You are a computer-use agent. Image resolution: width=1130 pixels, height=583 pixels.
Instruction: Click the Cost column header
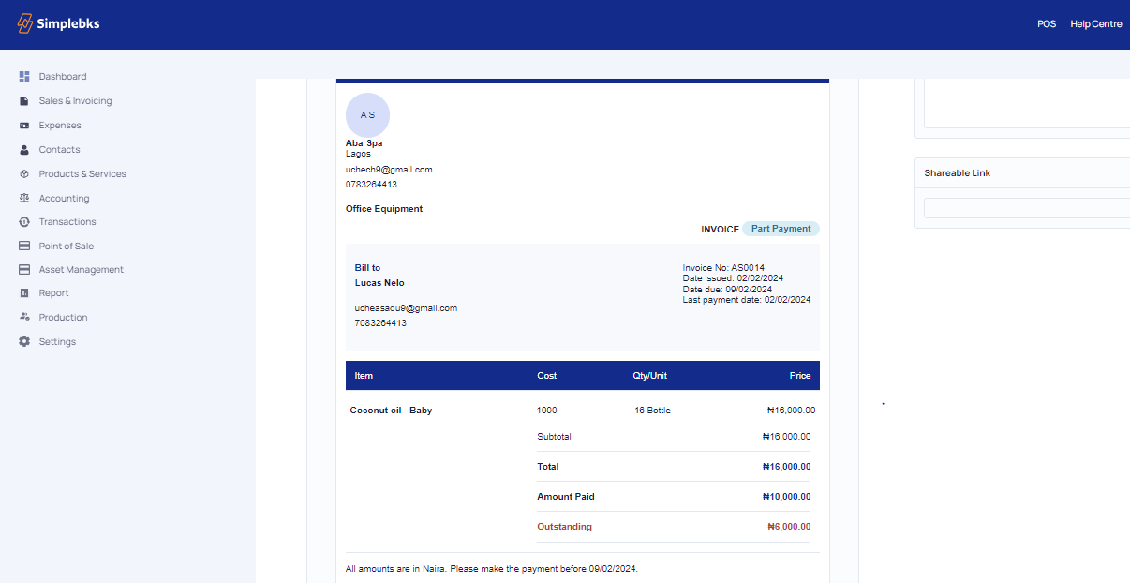547,376
